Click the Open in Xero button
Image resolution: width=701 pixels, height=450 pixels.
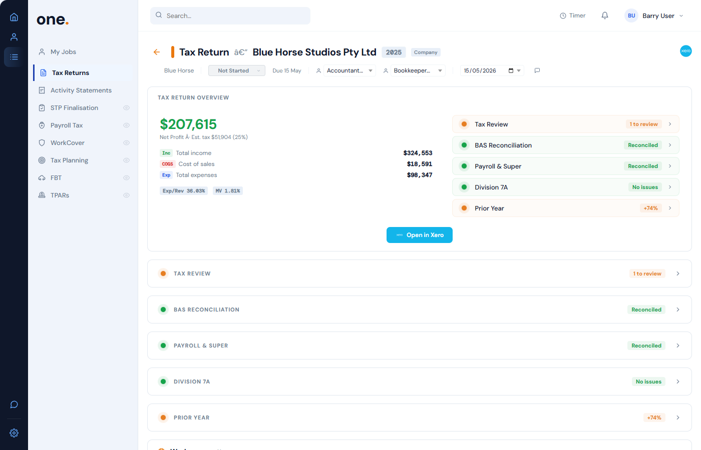[420, 235]
